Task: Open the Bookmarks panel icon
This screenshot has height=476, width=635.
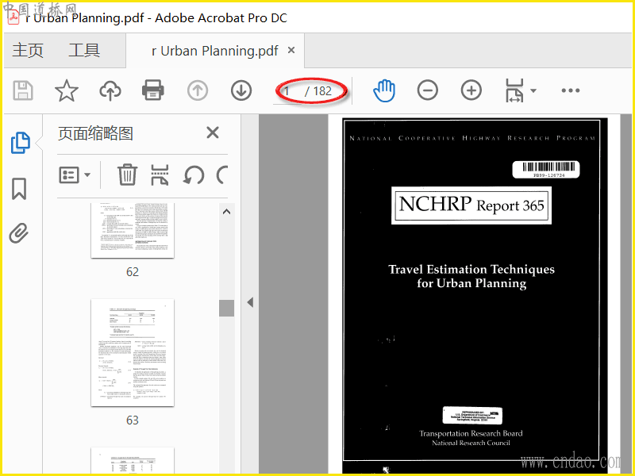Action: (x=19, y=189)
